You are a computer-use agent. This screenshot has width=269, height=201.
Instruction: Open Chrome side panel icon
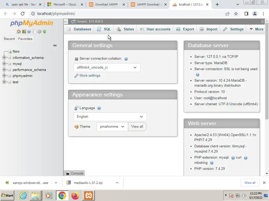(x=246, y=14)
